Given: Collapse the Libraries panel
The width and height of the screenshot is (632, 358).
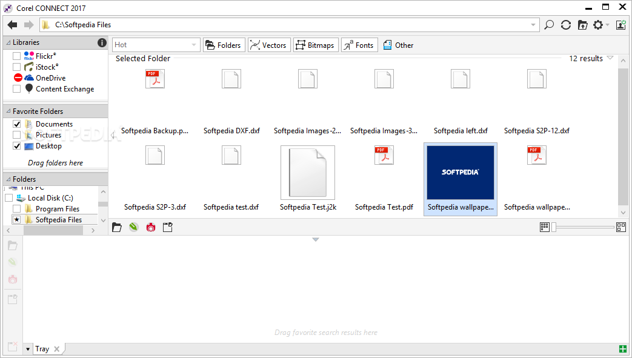Looking at the screenshot, I should coord(8,42).
